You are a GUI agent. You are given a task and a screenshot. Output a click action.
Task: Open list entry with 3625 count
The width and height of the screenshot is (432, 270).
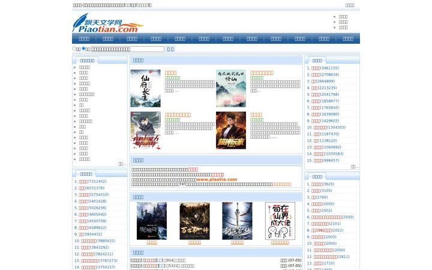coord(317,184)
